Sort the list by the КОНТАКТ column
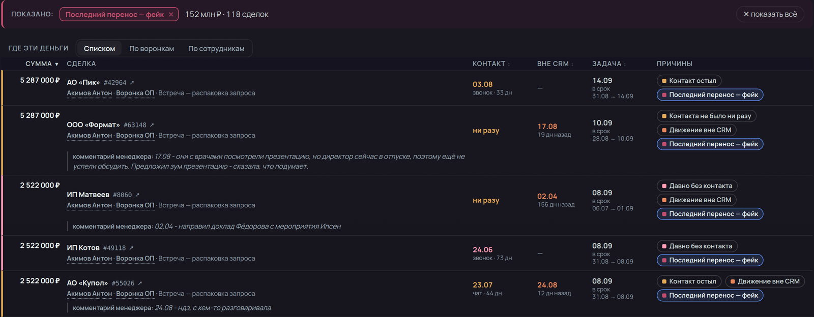Viewport: 814px width, 317px height. click(491, 64)
